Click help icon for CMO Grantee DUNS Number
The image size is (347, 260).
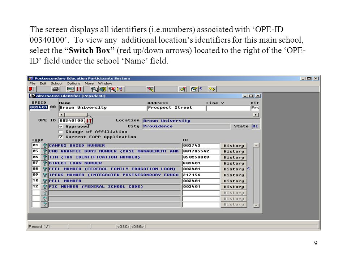(x=45, y=151)
